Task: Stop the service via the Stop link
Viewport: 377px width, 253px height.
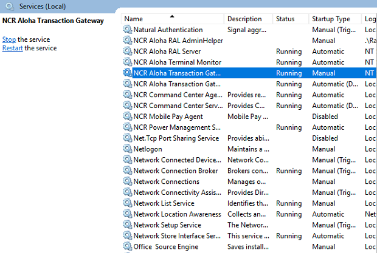Action: click(9, 39)
